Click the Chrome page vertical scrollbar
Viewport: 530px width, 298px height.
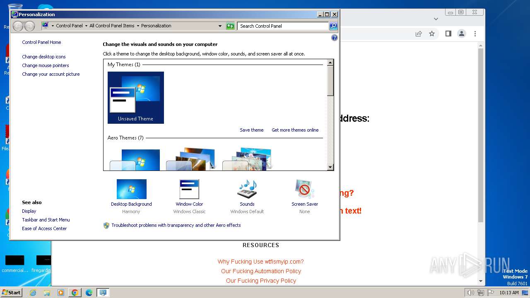481,135
